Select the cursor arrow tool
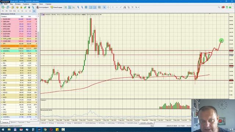235x132 pixels. click(x=104, y=7)
